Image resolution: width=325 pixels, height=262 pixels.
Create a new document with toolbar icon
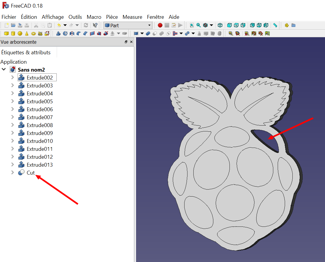(6, 25)
